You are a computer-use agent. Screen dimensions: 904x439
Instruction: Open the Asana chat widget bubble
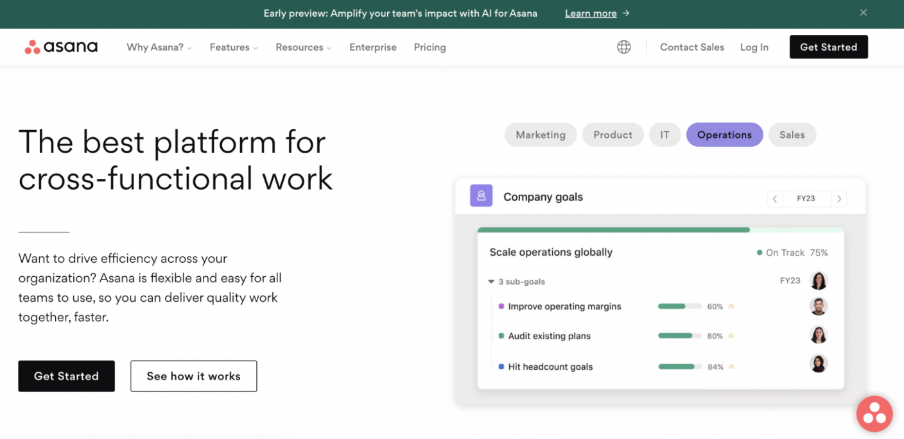(x=874, y=413)
